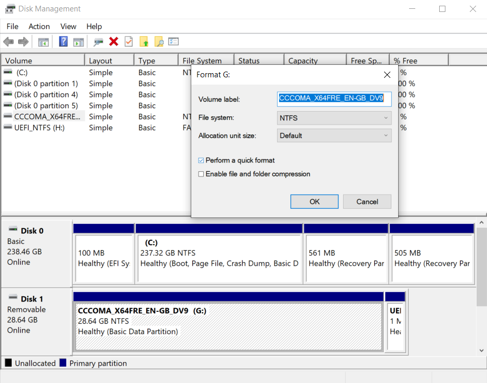Click the Layout column header
This screenshot has width=487, height=383.
coord(100,61)
